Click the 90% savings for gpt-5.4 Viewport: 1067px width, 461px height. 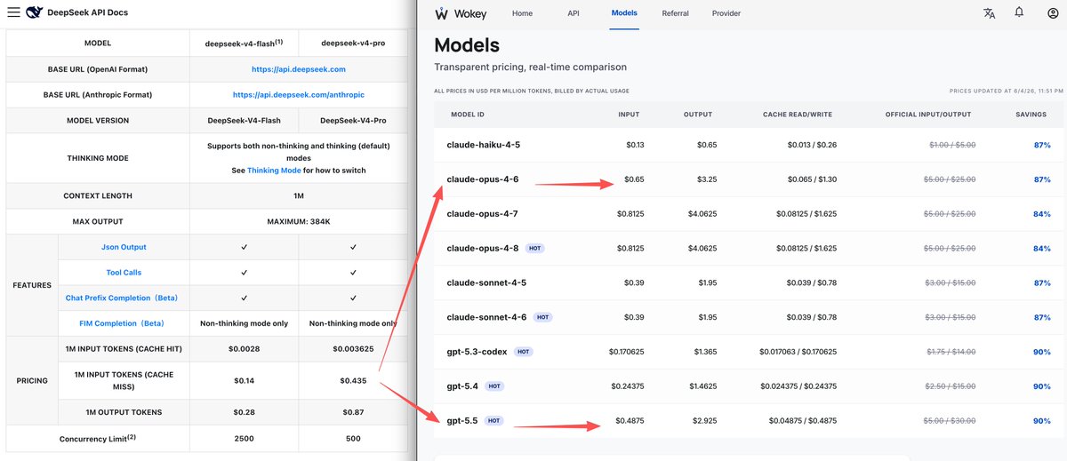(1042, 386)
